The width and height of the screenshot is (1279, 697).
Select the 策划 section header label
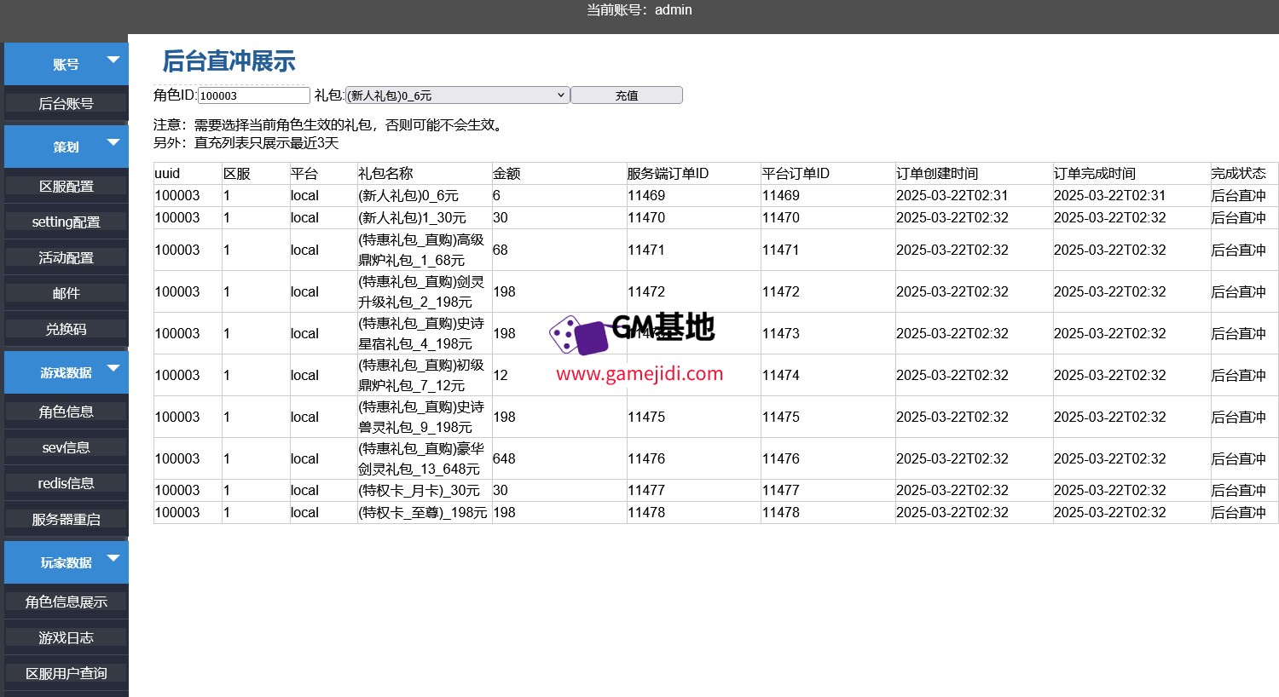pos(66,147)
